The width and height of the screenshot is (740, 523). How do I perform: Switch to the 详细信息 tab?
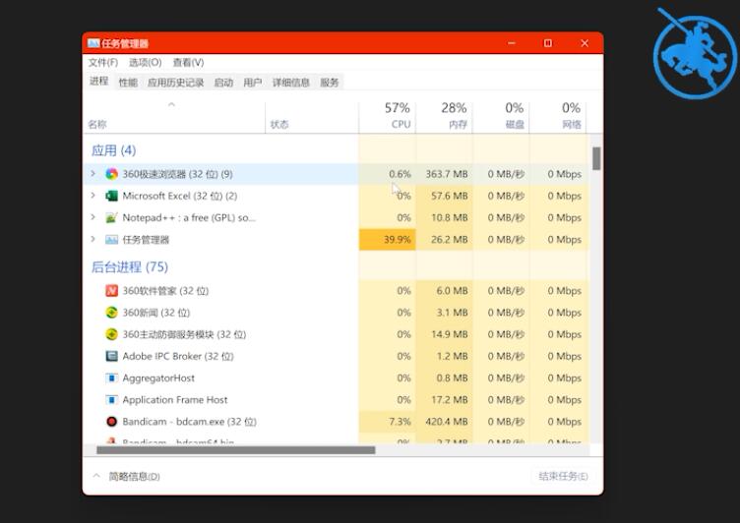tap(290, 83)
